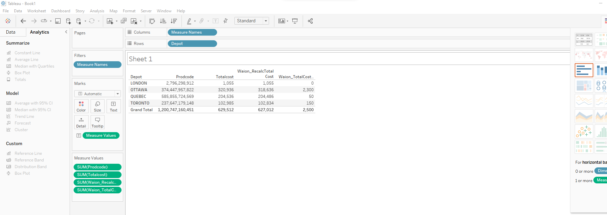Toggle show mark labels T icon

click(216, 21)
